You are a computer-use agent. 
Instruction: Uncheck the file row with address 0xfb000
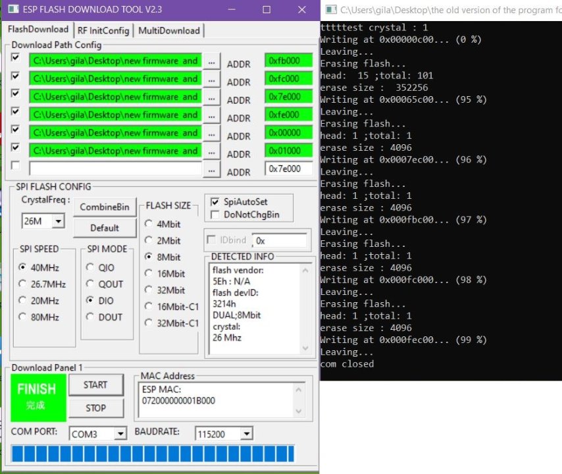click(x=15, y=57)
